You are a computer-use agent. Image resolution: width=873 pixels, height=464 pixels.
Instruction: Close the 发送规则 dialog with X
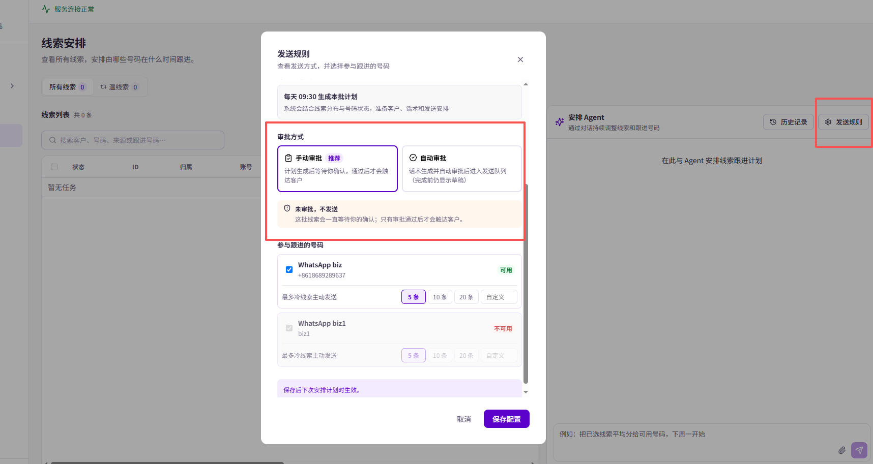pyautogui.click(x=520, y=59)
